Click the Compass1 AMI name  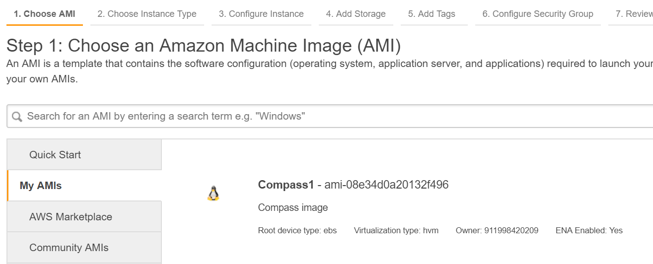click(x=286, y=185)
